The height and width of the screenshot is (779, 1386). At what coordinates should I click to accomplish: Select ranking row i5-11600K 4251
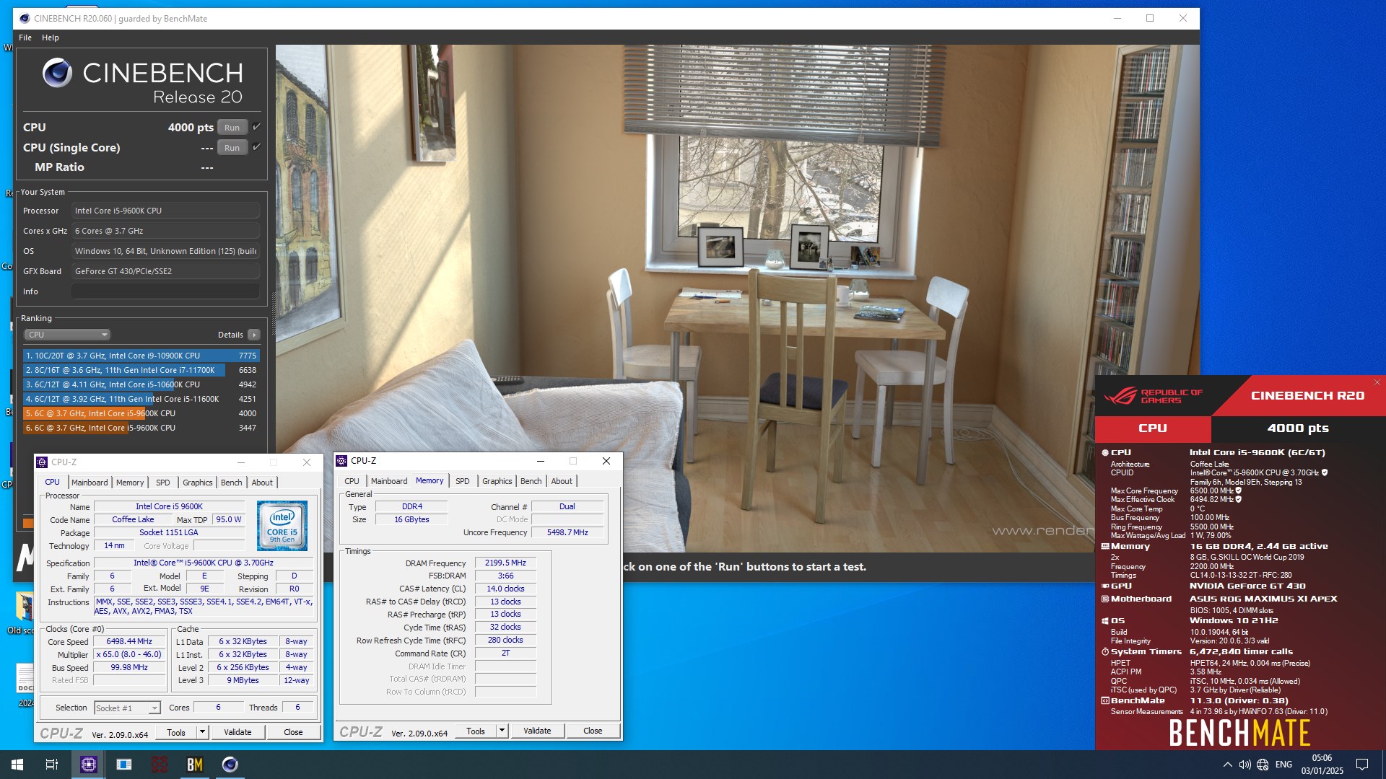coord(141,399)
